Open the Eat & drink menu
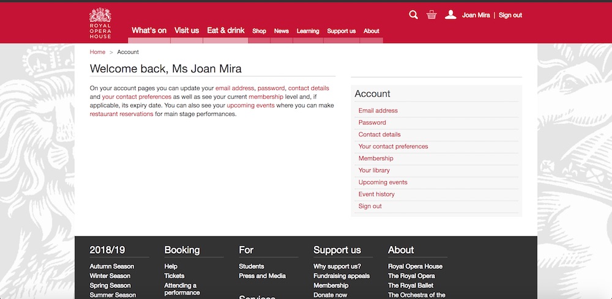Image resolution: width=612 pixels, height=299 pixels. (226, 31)
